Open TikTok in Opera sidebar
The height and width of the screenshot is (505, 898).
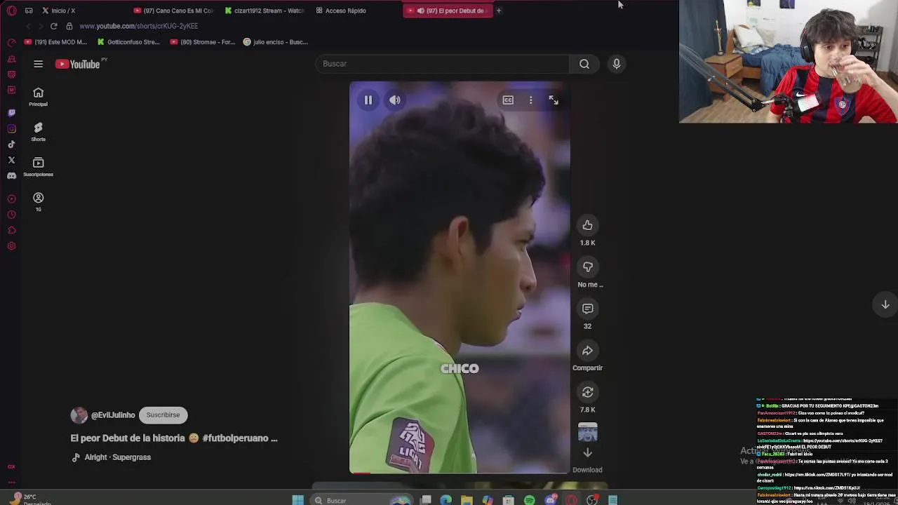pos(11,144)
